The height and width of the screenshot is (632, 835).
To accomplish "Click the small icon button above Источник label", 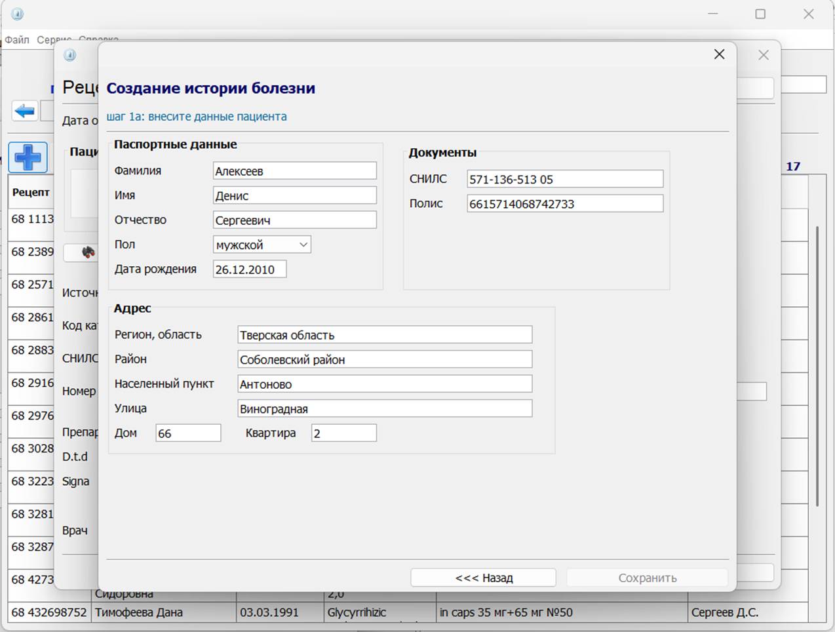I will [87, 252].
